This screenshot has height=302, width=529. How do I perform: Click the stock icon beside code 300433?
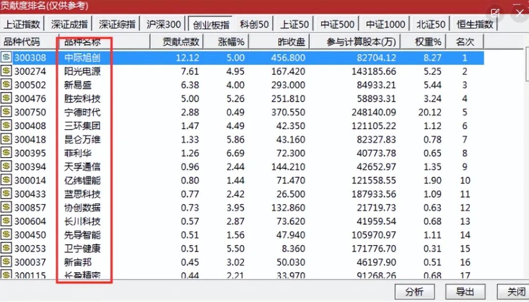(x=6, y=193)
